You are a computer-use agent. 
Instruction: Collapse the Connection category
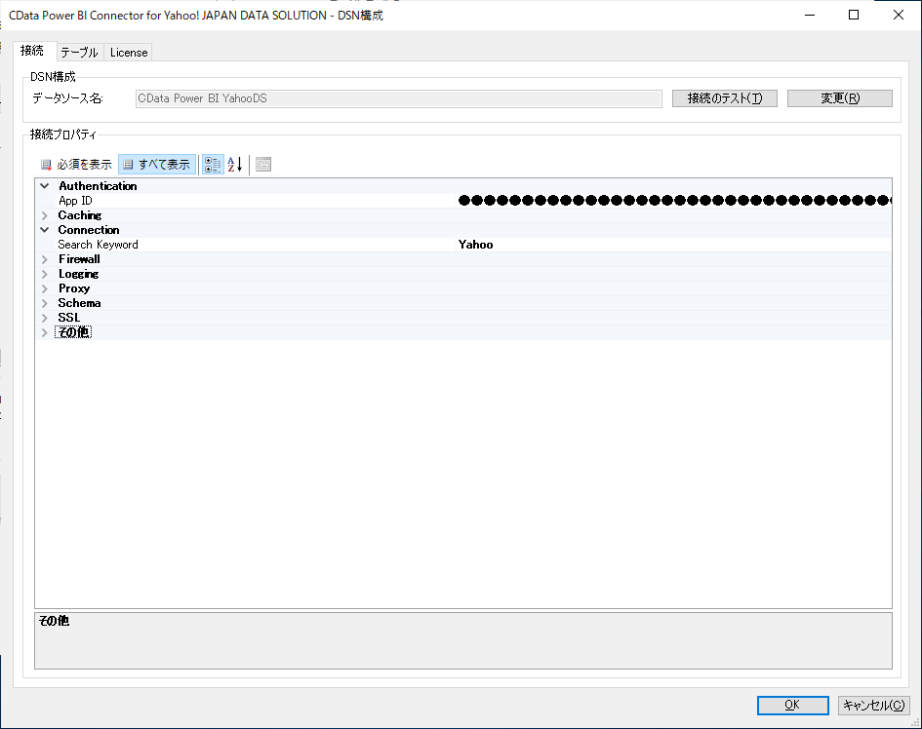45,230
